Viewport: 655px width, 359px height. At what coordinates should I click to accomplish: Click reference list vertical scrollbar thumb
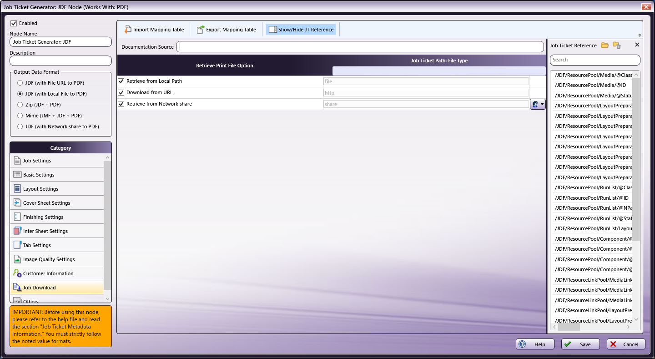point(636,159)
